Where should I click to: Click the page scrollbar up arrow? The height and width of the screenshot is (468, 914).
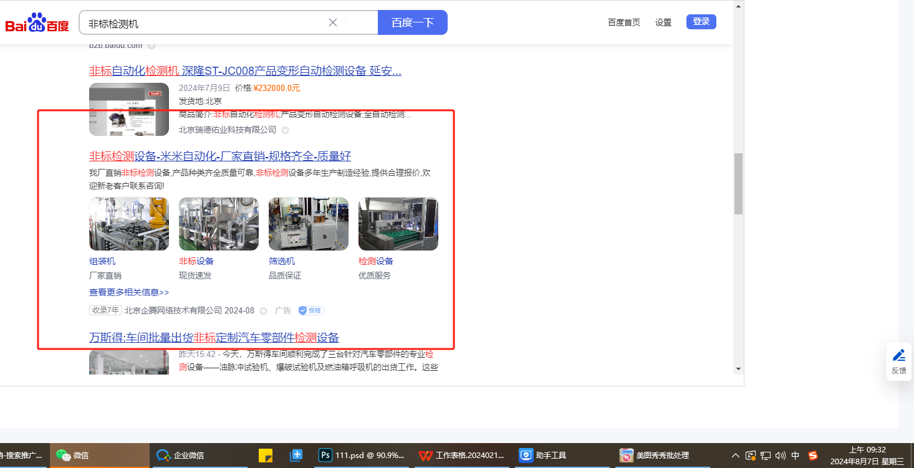point(739,6)
